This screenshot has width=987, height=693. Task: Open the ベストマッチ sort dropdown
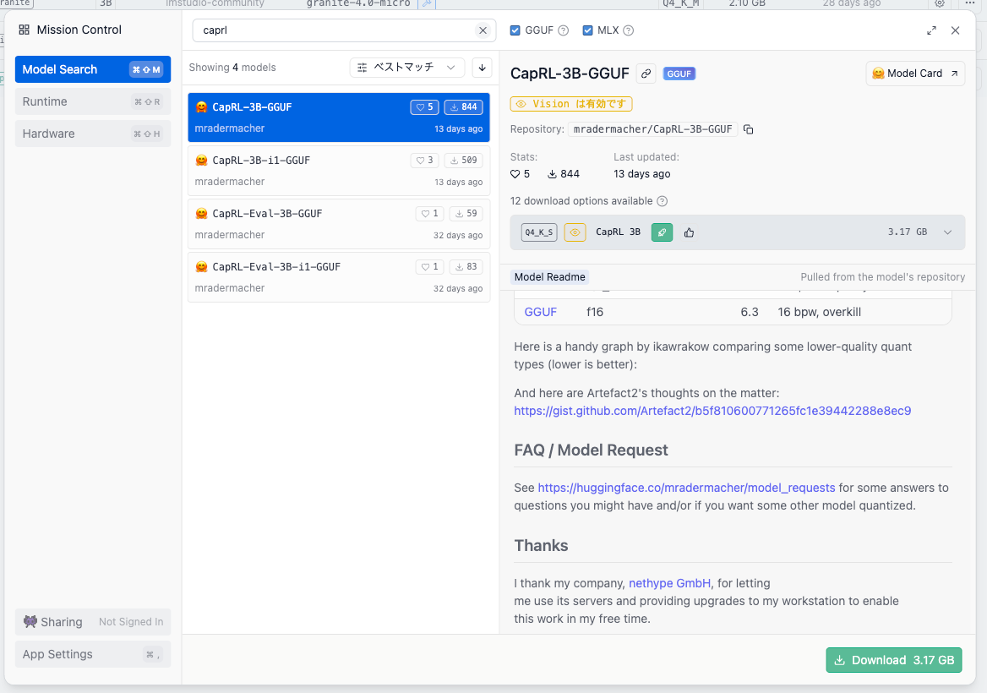406,68
